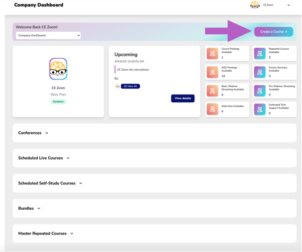
Task: Click the Create a Course button
Action: click(274, 32)
